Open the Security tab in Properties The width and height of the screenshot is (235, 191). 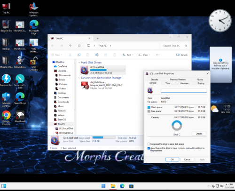pos(154,80)
